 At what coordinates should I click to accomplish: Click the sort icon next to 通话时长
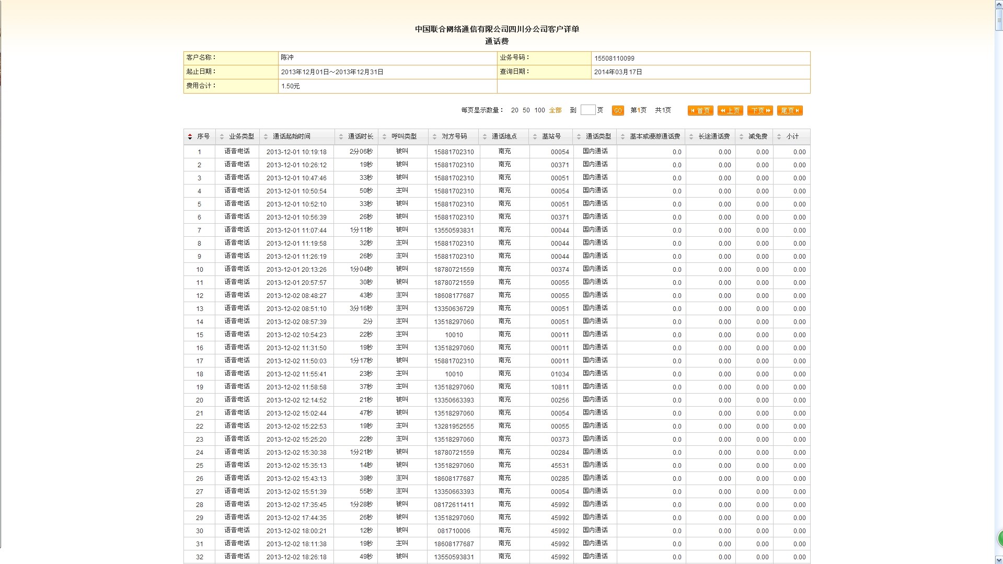341,137
